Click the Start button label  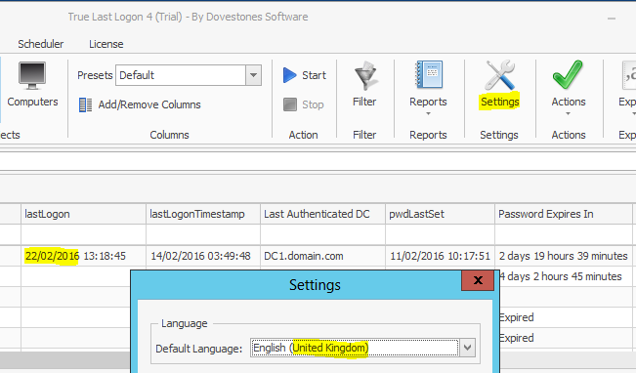click(x=314, y=75)
